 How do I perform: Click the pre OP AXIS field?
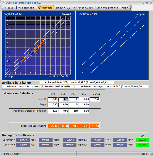74,99
